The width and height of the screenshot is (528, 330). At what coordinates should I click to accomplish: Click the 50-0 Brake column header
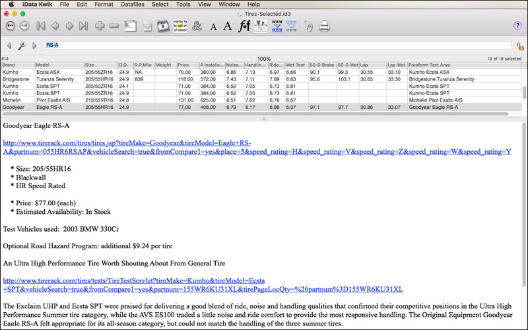tap(323, 65)
